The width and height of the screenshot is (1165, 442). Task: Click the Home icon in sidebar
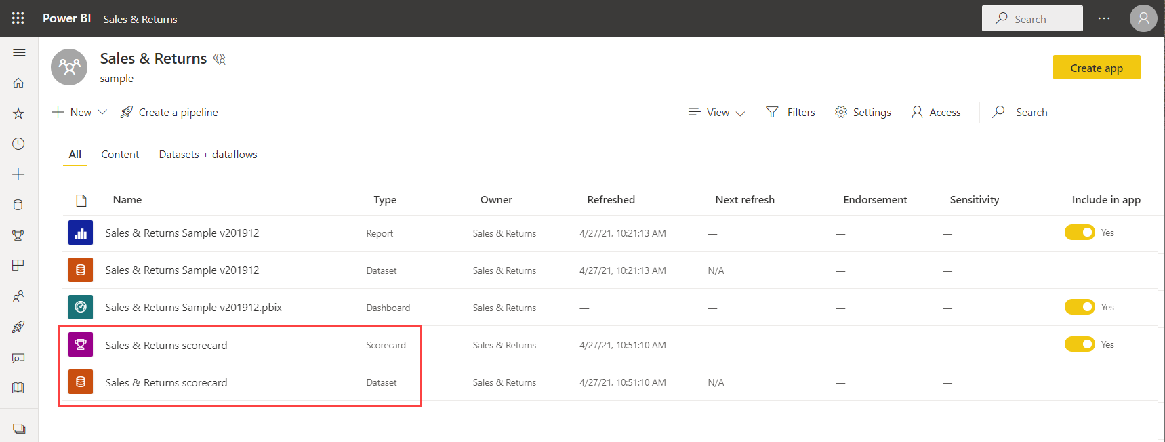click(x=18, y=83)
